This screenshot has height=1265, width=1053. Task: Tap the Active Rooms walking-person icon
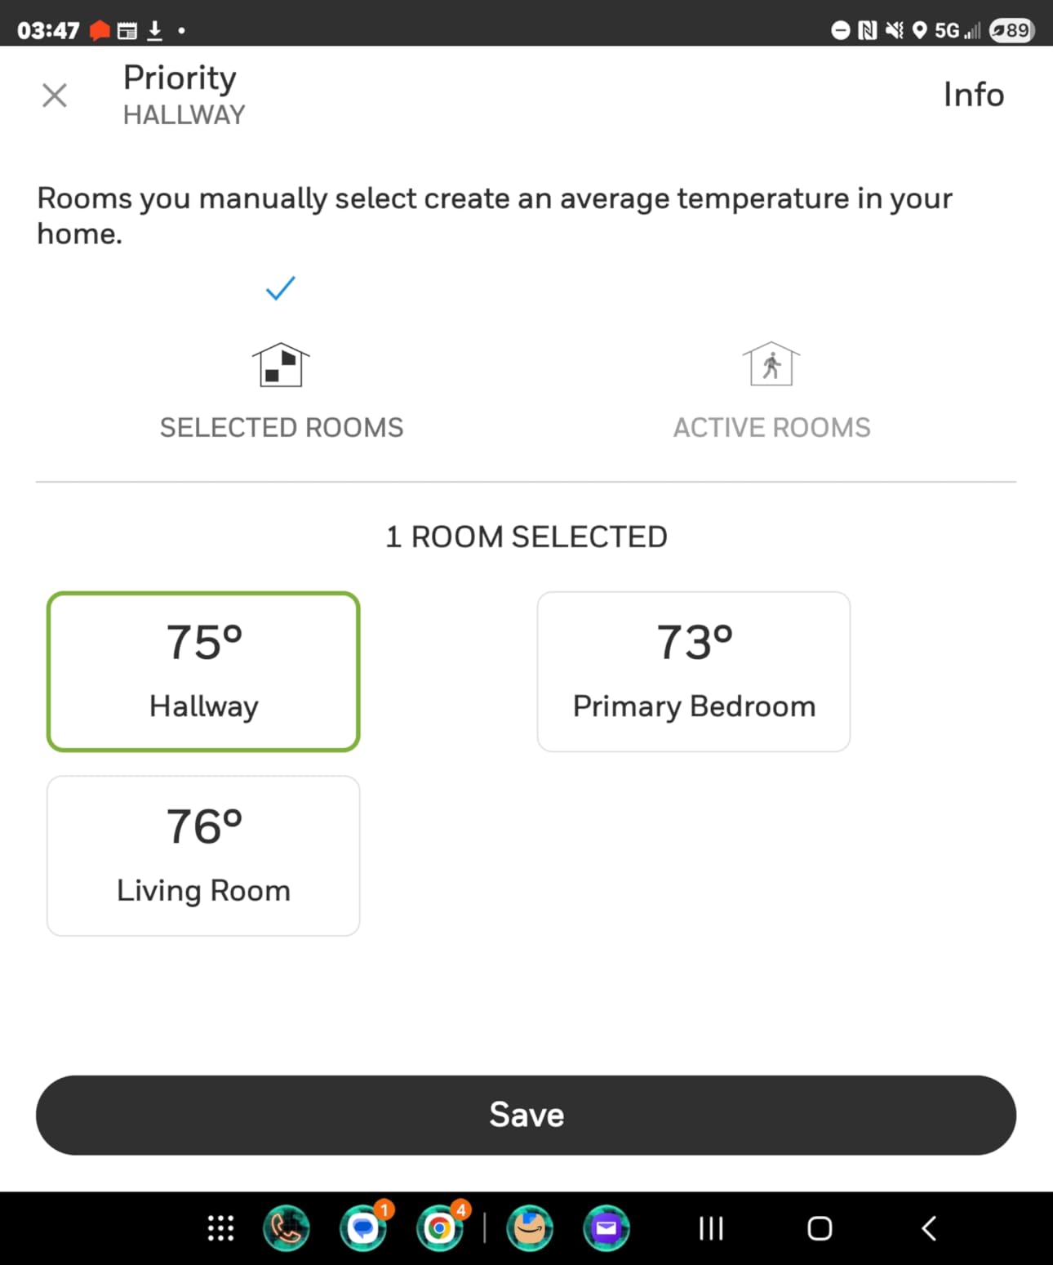click(x=771, y=365)
